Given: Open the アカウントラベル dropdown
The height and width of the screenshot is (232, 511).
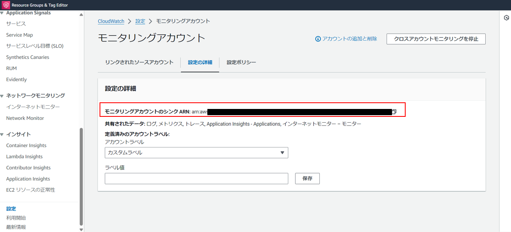Looking at the screenshot, I should click(196, 152).
